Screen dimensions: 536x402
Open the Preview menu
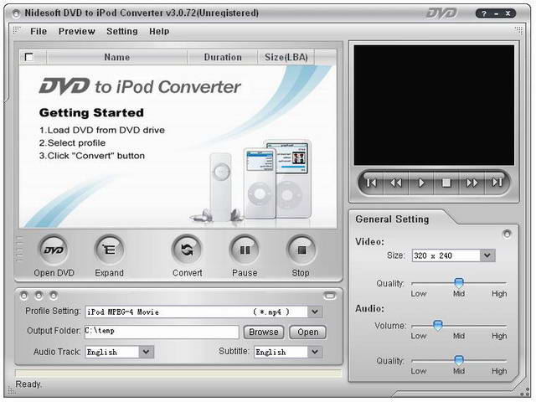tap(76, 32)
